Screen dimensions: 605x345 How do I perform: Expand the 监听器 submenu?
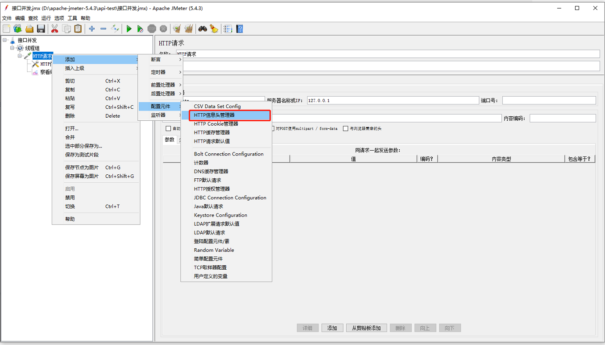tap(161, 115)
